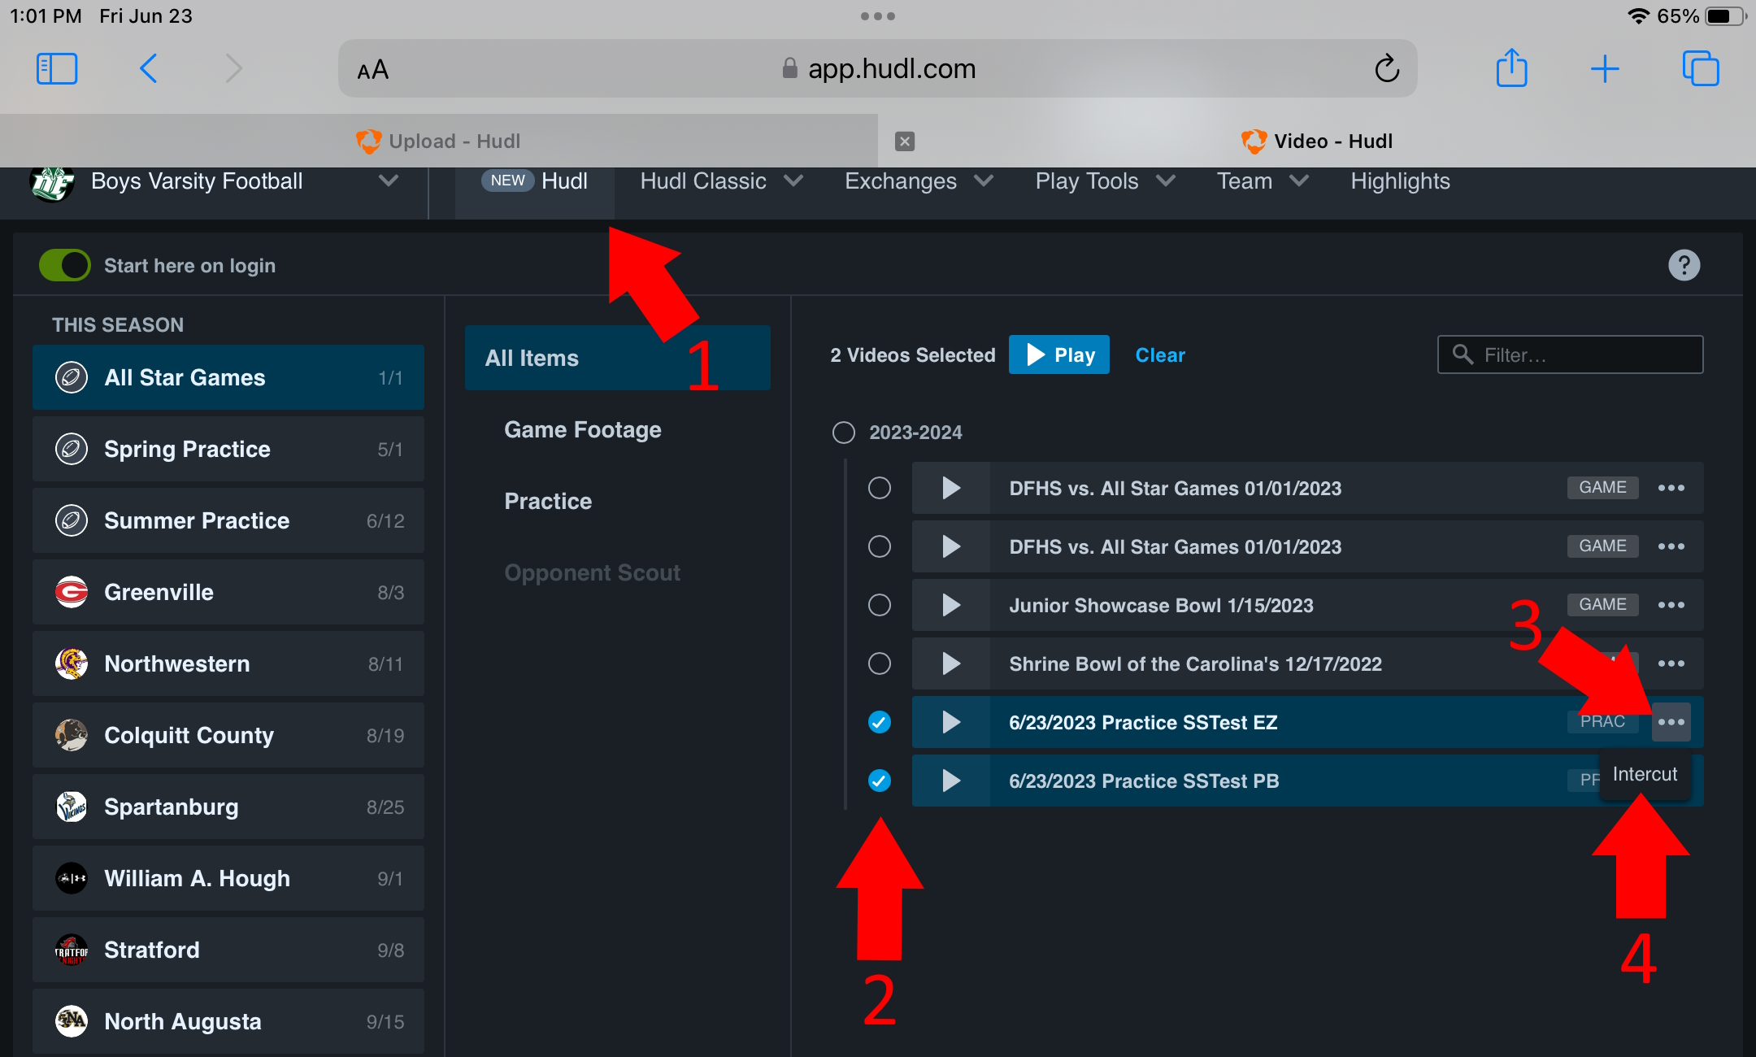Open William A. Hough game entry

(228, 878)
